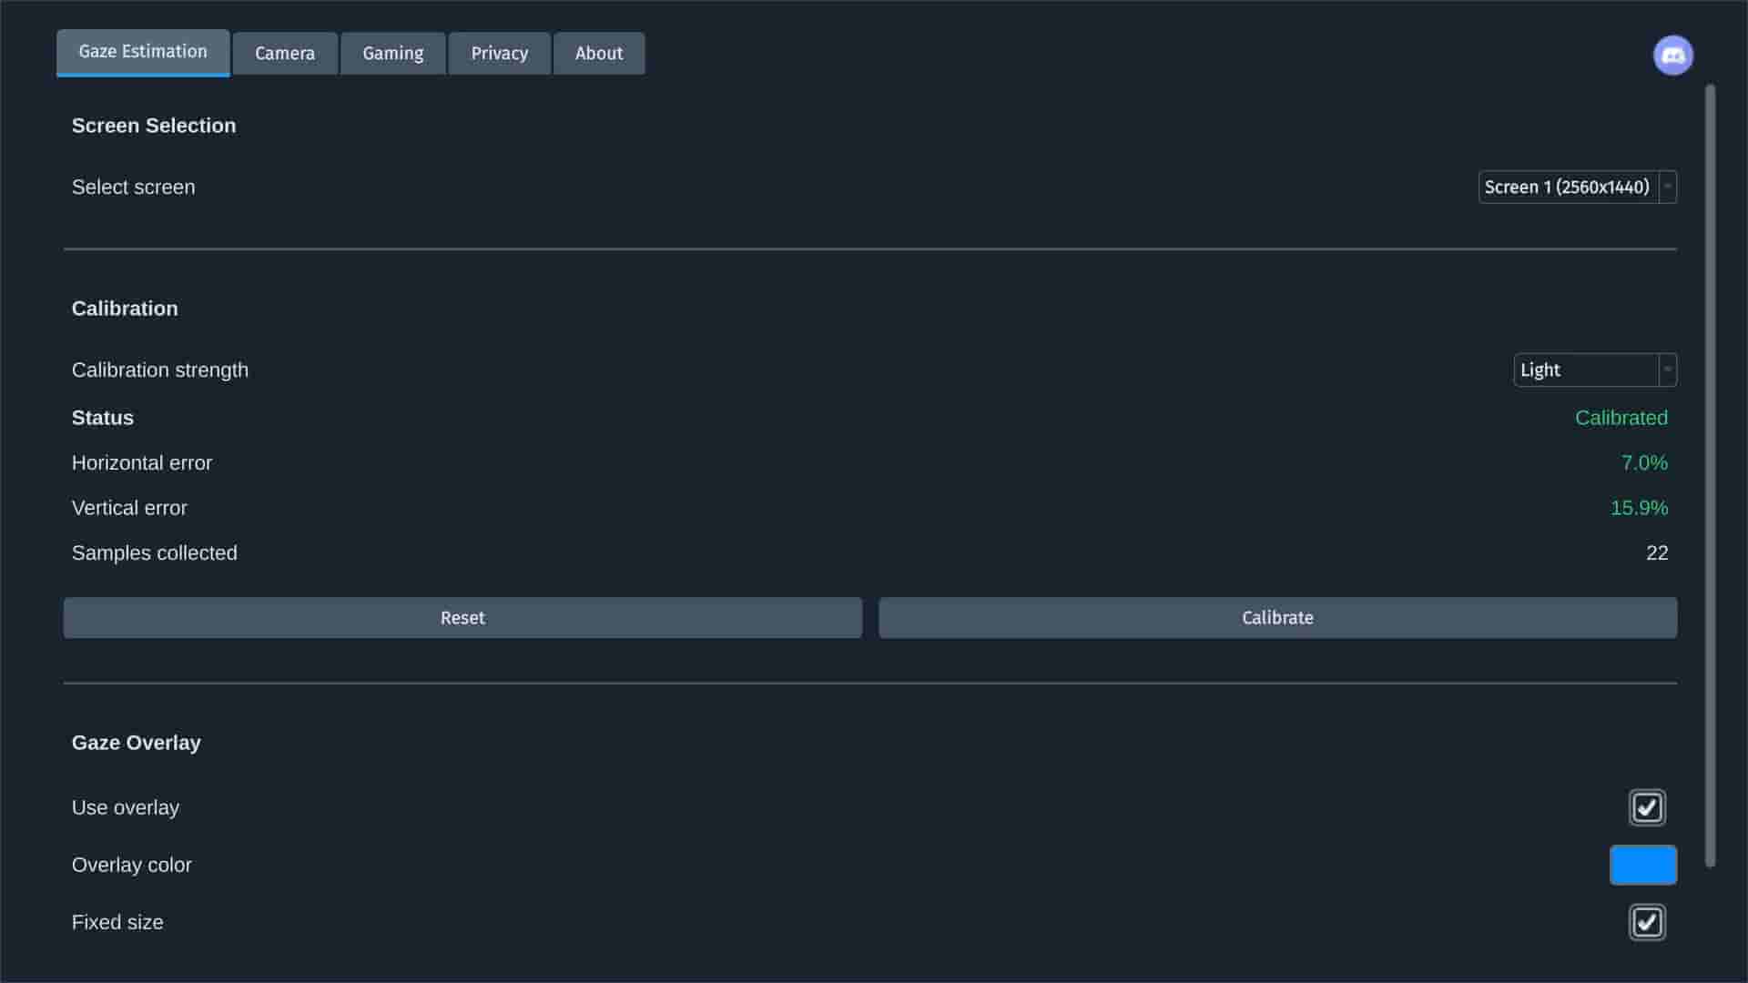1748x983 pixels.
Task: Click the arrow beside the Light option
Action: 1667,370
